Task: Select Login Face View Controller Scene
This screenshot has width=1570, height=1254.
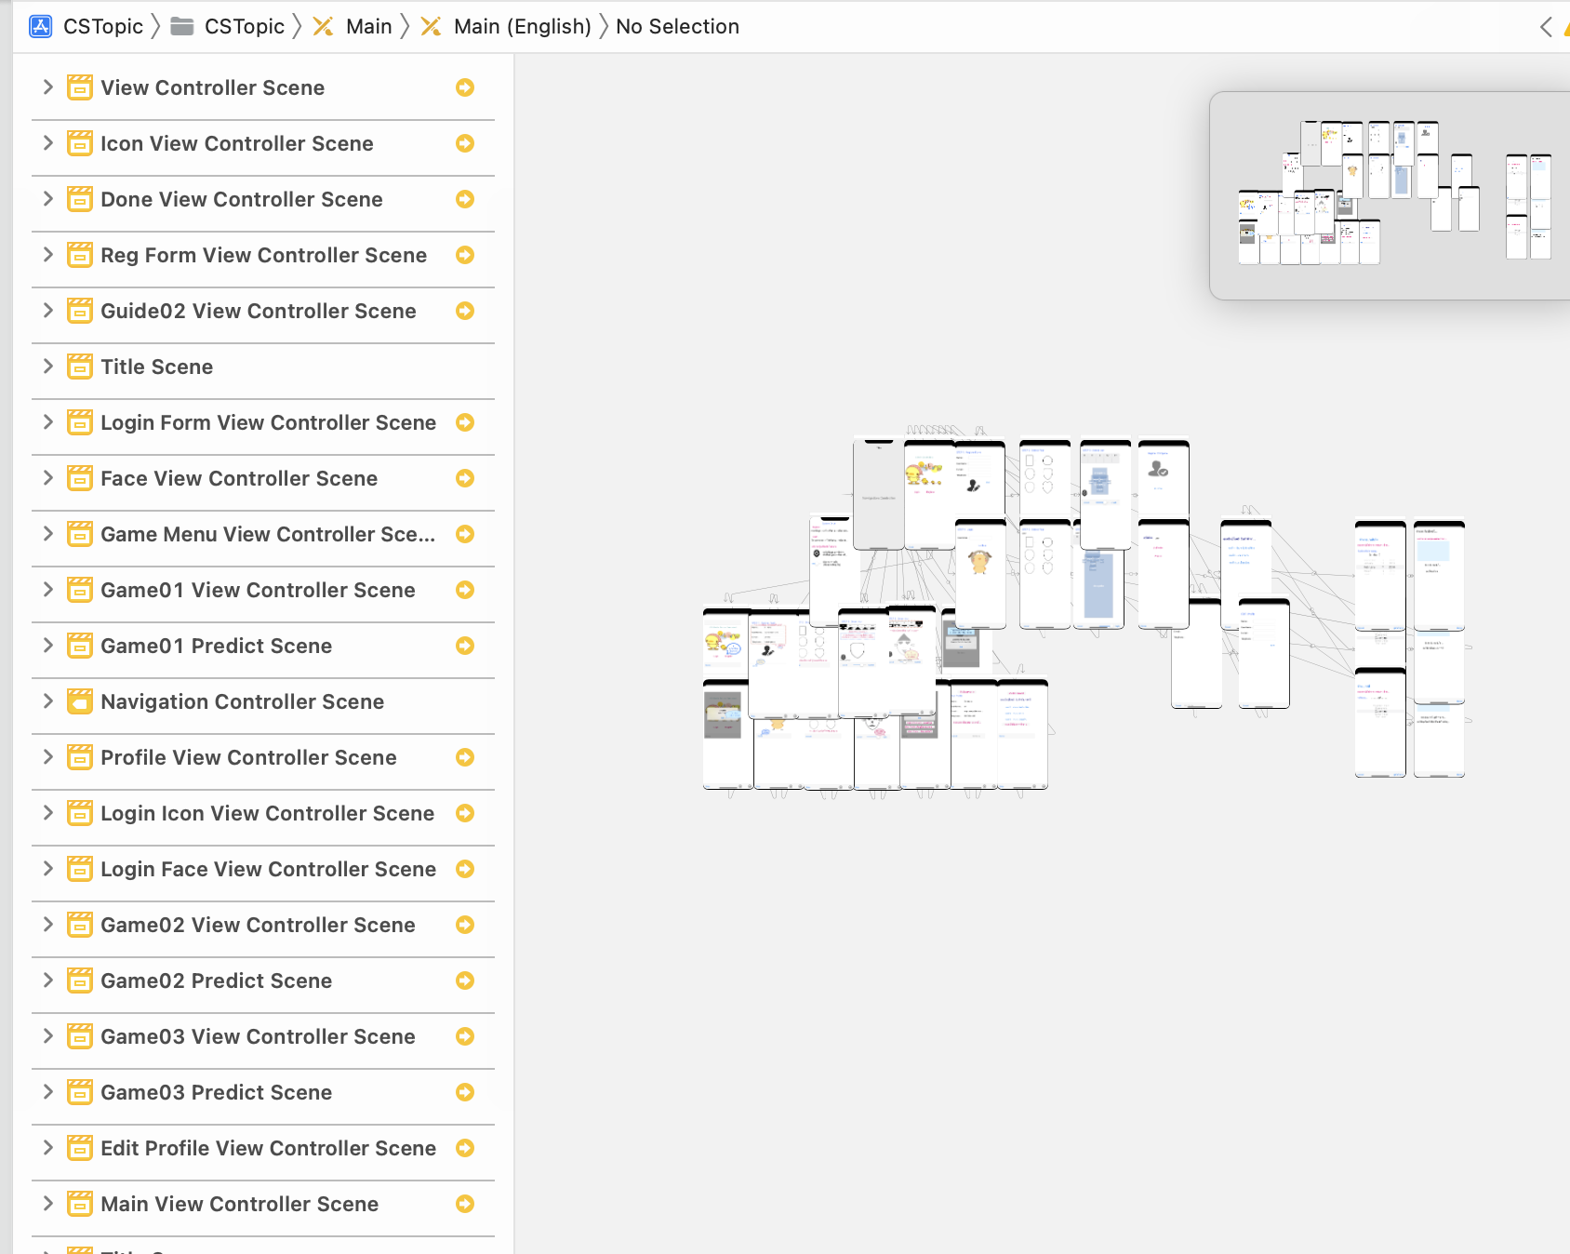Action: [x=268, y=869]
